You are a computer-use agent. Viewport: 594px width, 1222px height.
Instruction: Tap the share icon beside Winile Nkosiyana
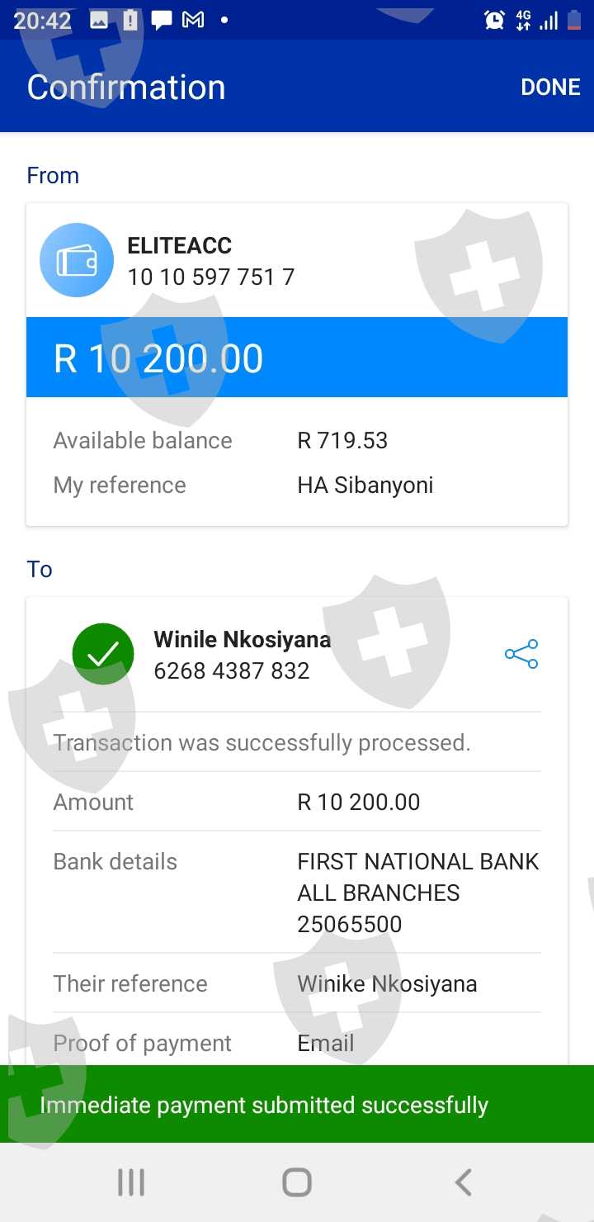click(x=521, y=655)
